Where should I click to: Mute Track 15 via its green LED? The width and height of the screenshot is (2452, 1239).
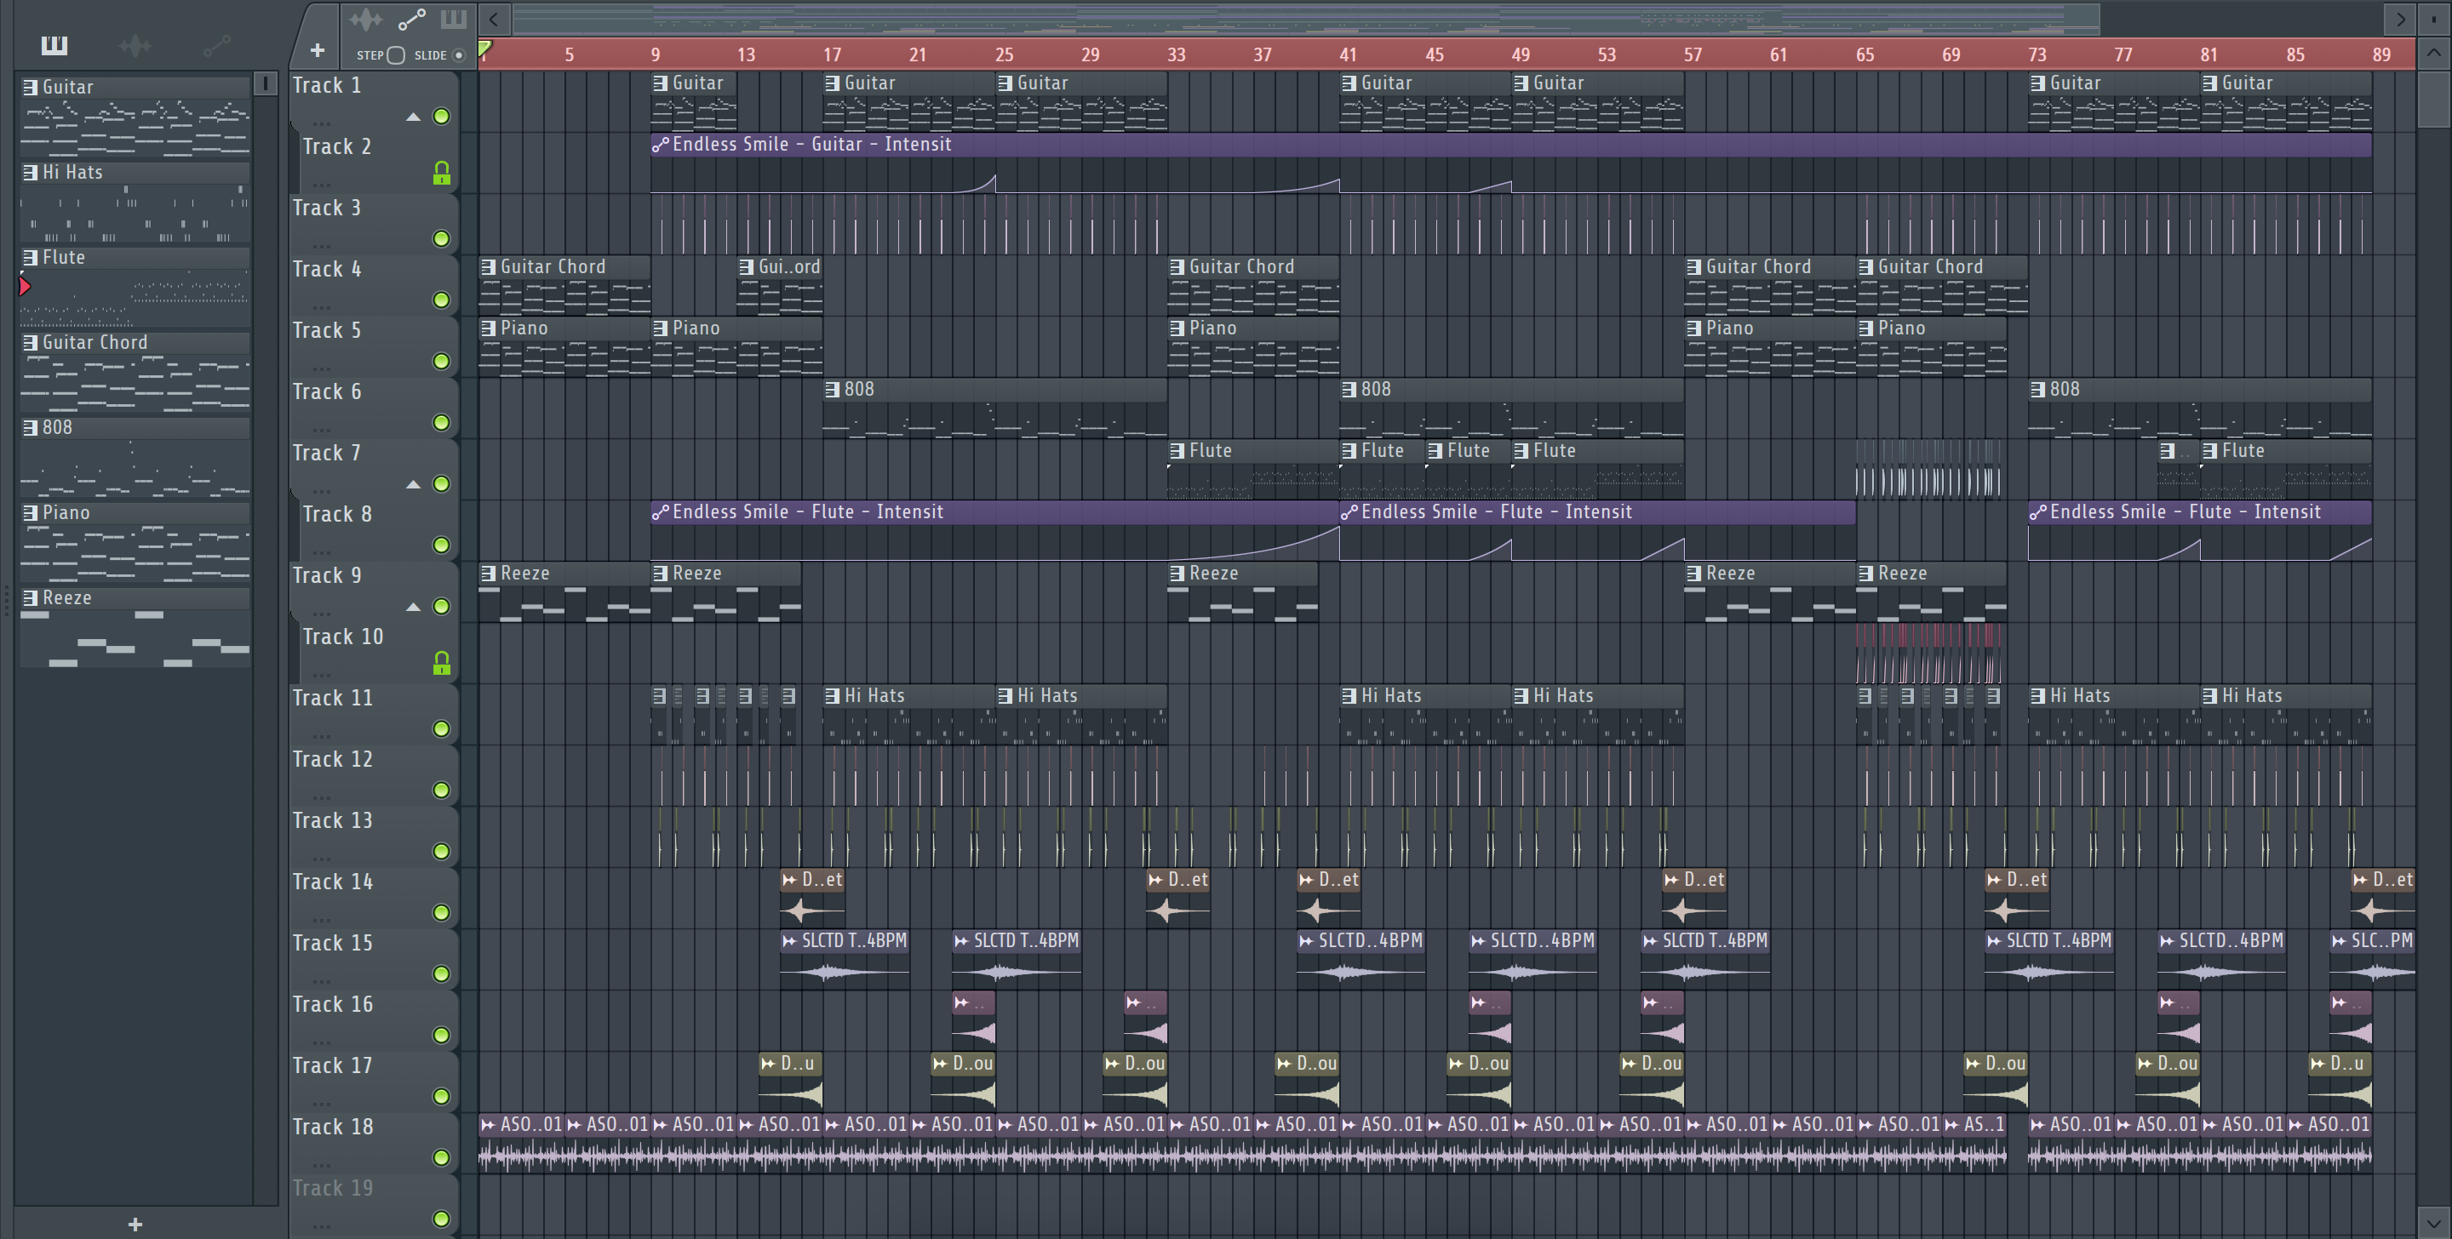441,973
